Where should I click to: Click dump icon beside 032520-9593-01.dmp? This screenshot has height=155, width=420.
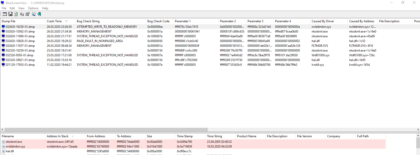[3, 55]
